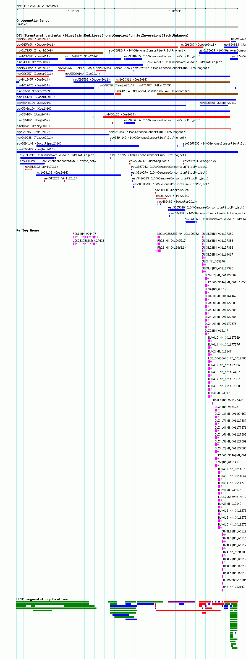Click the 191100k ruler tick label
The height and width of the screenshot is (659, 246).
click(x=74, y=11)
